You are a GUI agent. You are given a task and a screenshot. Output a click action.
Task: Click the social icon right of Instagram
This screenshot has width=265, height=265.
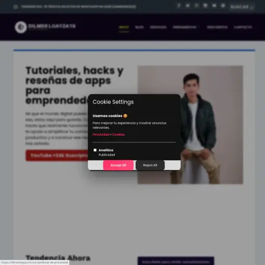214,6
